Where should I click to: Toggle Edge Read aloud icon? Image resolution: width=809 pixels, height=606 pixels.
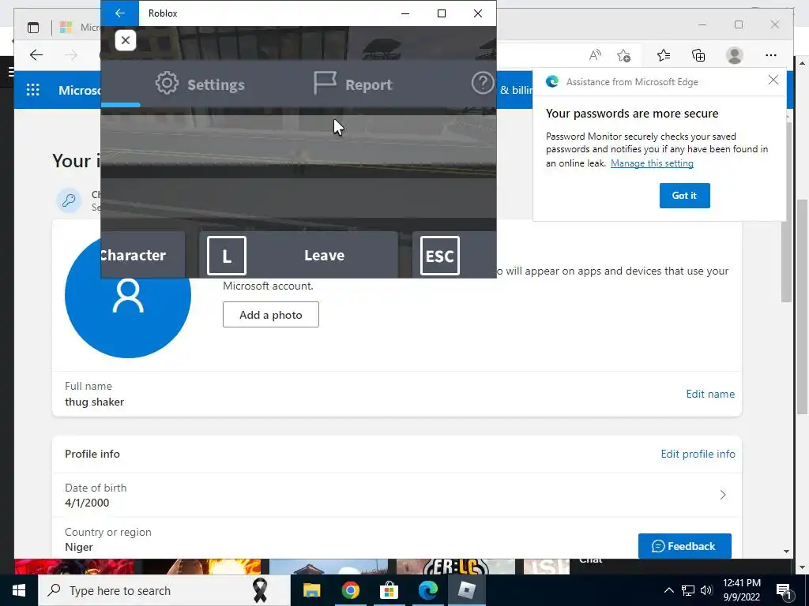pos(595,55)
